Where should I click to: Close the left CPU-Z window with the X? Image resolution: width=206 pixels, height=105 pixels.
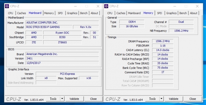98,6
